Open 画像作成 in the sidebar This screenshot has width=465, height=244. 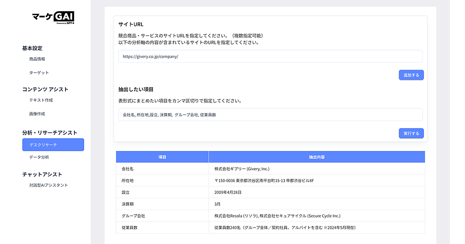point(37,114)
